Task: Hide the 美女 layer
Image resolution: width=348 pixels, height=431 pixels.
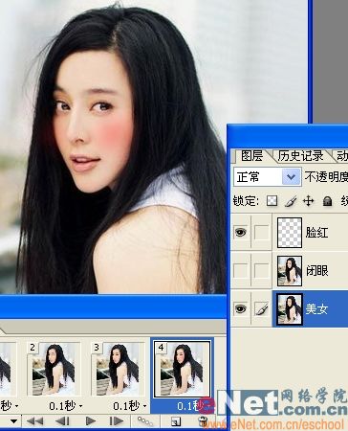Action: tap(241, 308)
